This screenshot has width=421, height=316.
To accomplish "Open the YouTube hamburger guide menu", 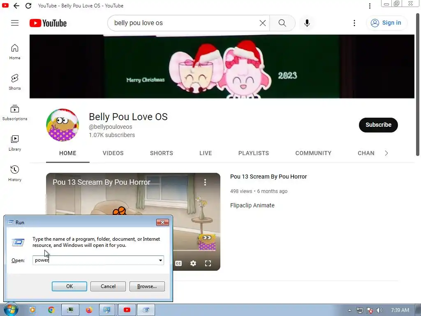I will (15, 23).
